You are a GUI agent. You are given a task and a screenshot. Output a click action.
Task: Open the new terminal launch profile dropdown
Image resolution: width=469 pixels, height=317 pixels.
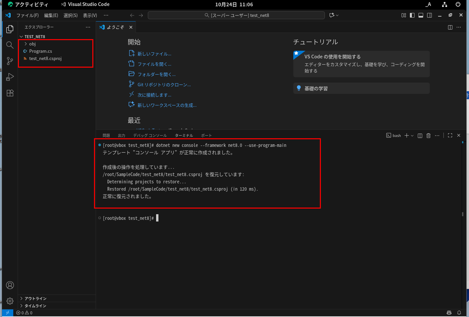(412, 136)
